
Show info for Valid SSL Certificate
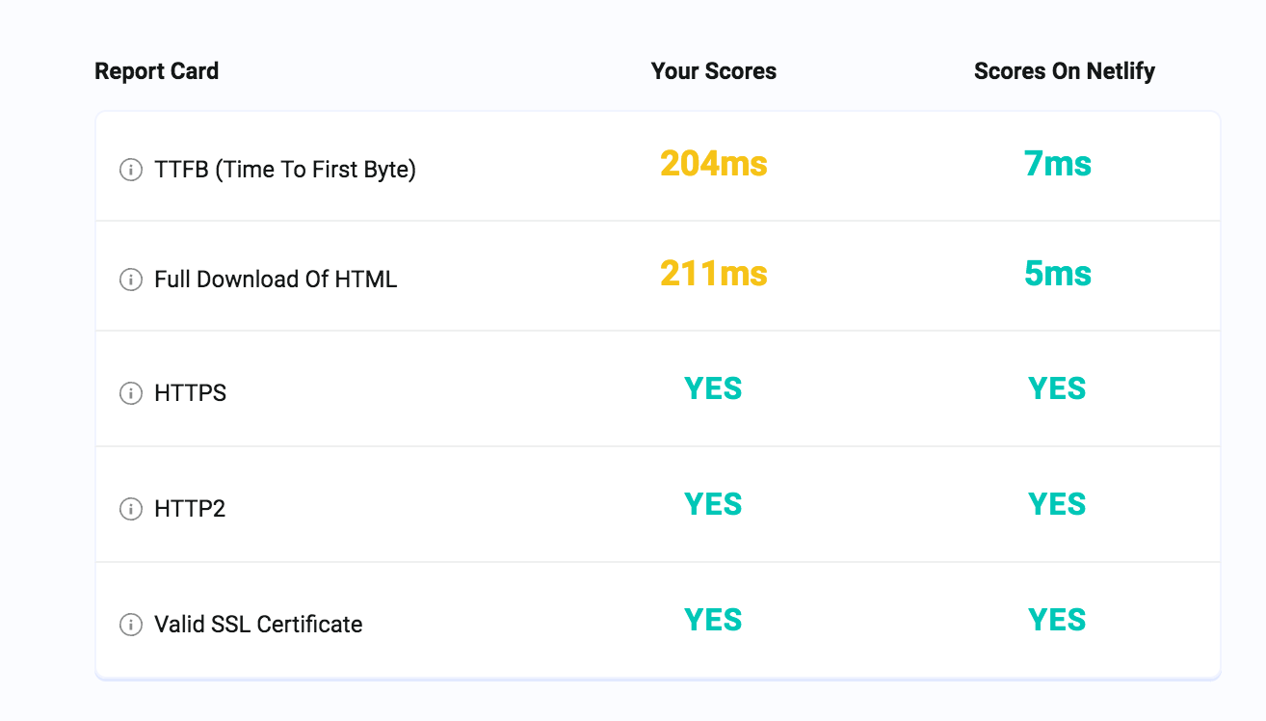(130, 625)
